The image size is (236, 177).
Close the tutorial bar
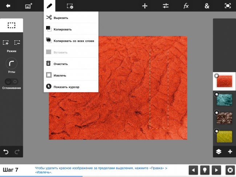point(229,170)
